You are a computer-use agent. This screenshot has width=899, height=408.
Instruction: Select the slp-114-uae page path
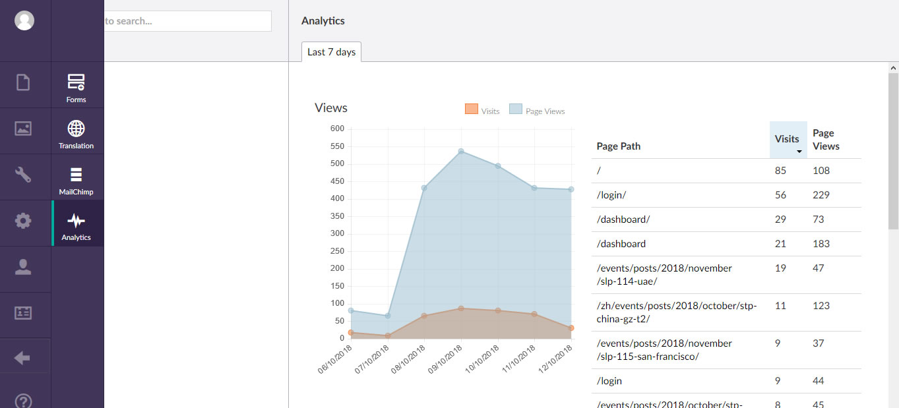pos(664,275)
